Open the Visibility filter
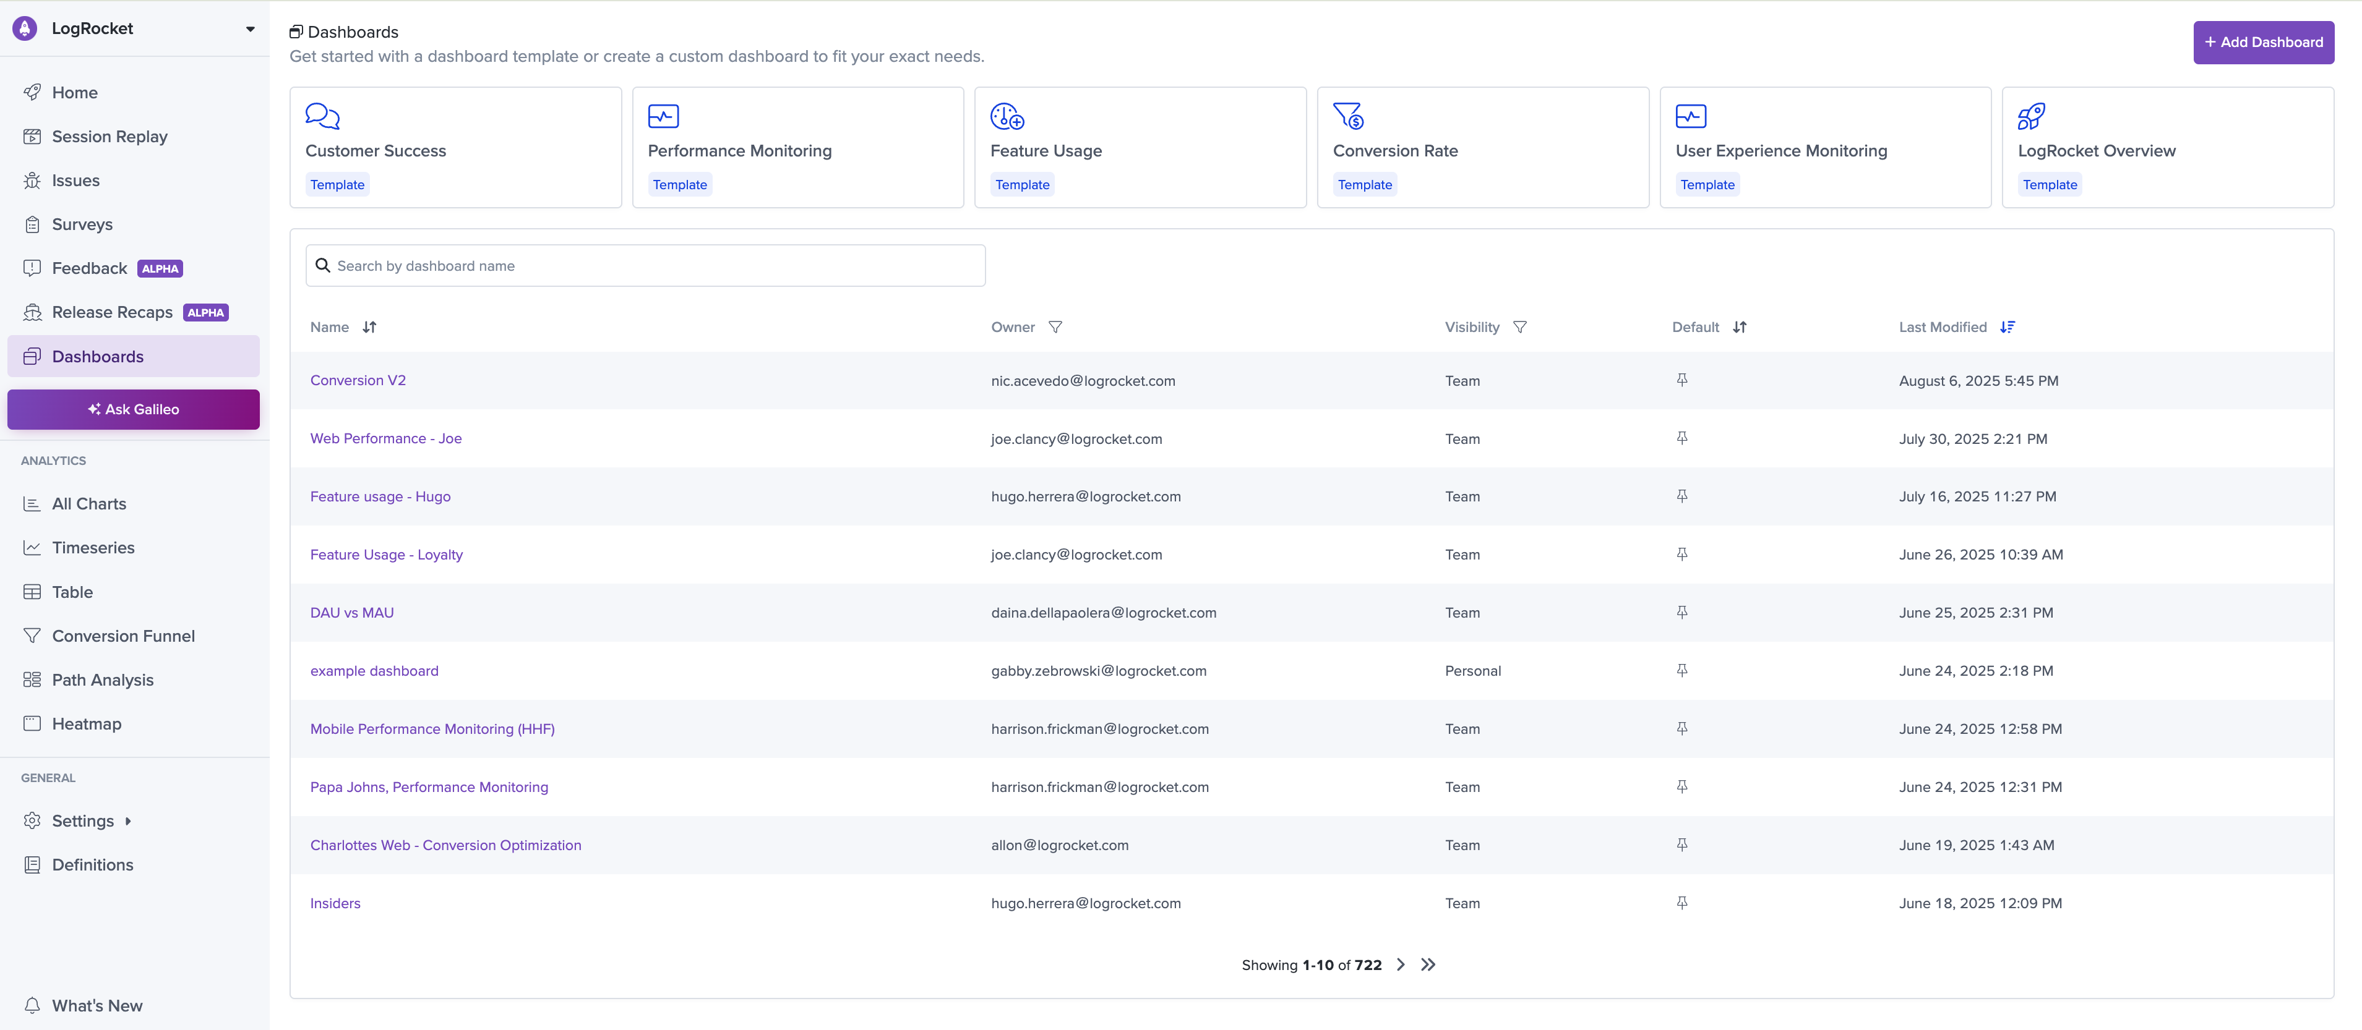 click(1519, 327)
